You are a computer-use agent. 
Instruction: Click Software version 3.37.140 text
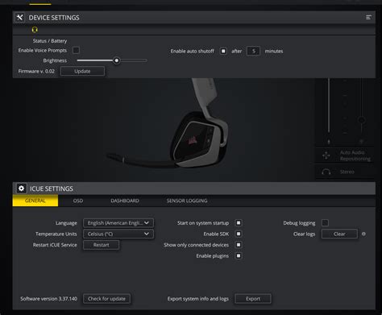tap(49, 299)
